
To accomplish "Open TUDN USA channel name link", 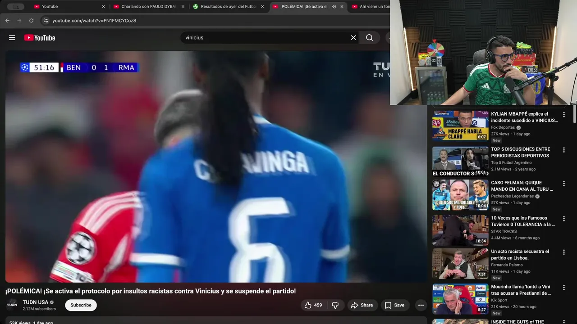I will pyautogui.click(x=36, y=302).
